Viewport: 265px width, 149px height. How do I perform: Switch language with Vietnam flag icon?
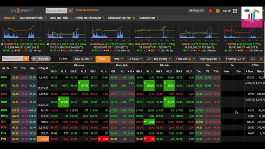(210, 11)
